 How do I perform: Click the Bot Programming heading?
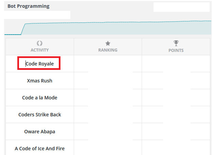pos(29,6)
